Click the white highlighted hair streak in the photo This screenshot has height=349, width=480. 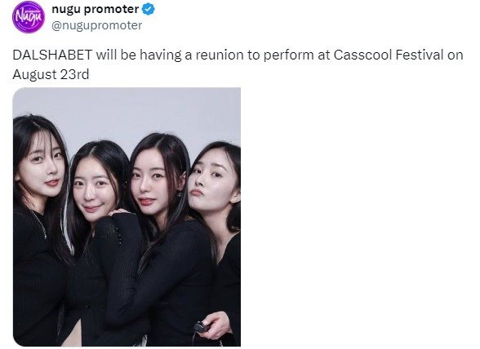[67, 227]
